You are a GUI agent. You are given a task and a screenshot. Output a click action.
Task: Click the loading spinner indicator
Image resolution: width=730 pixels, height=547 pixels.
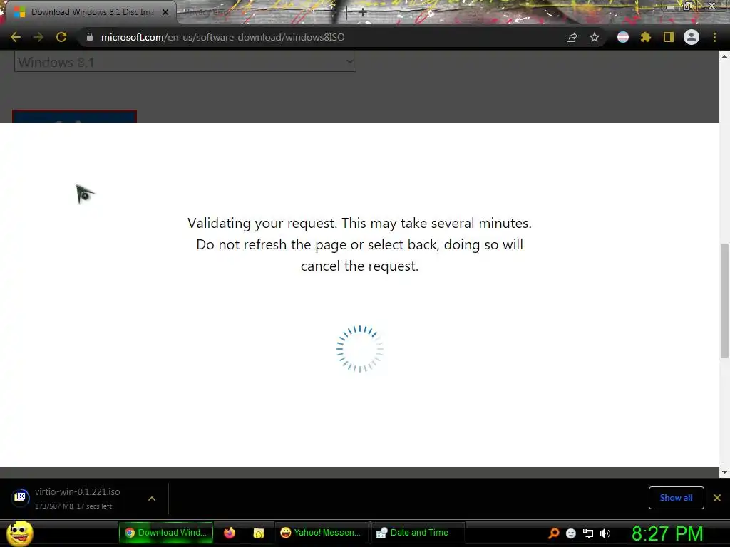click(360, 349)
